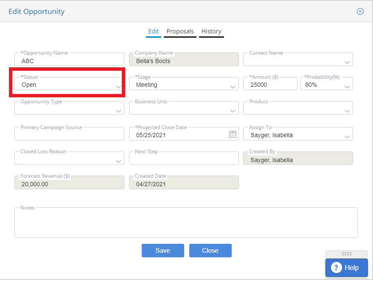Click the Next Step input field
This screenshot has height=284, width=373.
[184, 158]
